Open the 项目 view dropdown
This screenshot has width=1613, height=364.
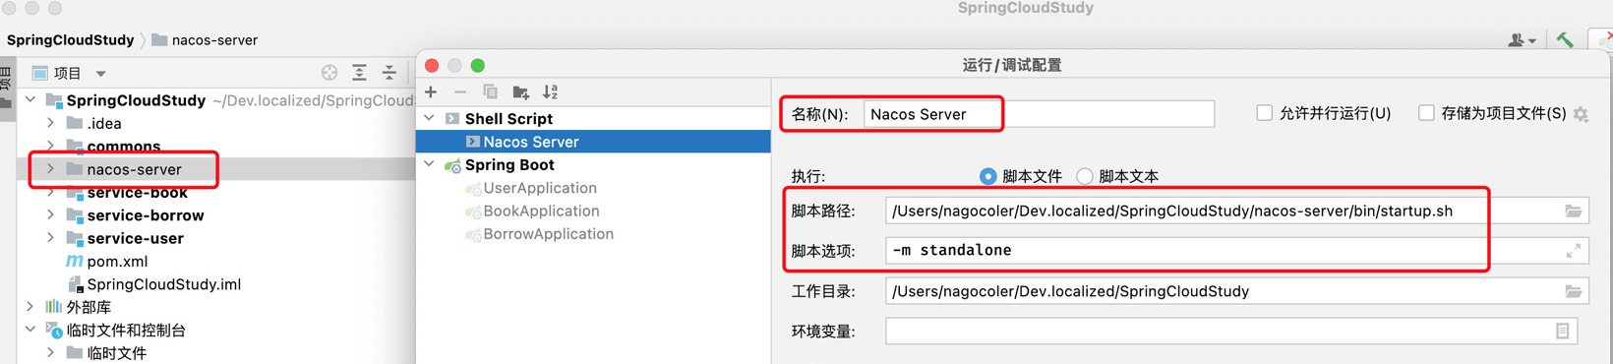(x=100, y=74)
